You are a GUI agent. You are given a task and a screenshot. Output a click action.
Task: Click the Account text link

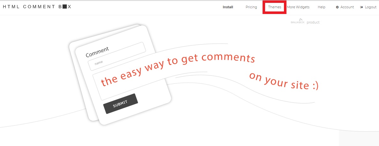(x=347, y=7)
